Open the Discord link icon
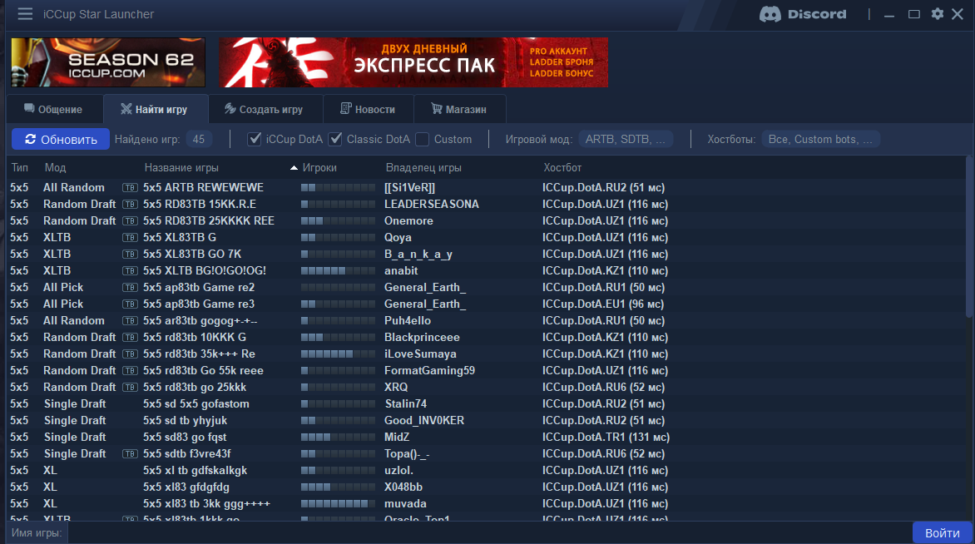975x544 pixels. [803, 13]
